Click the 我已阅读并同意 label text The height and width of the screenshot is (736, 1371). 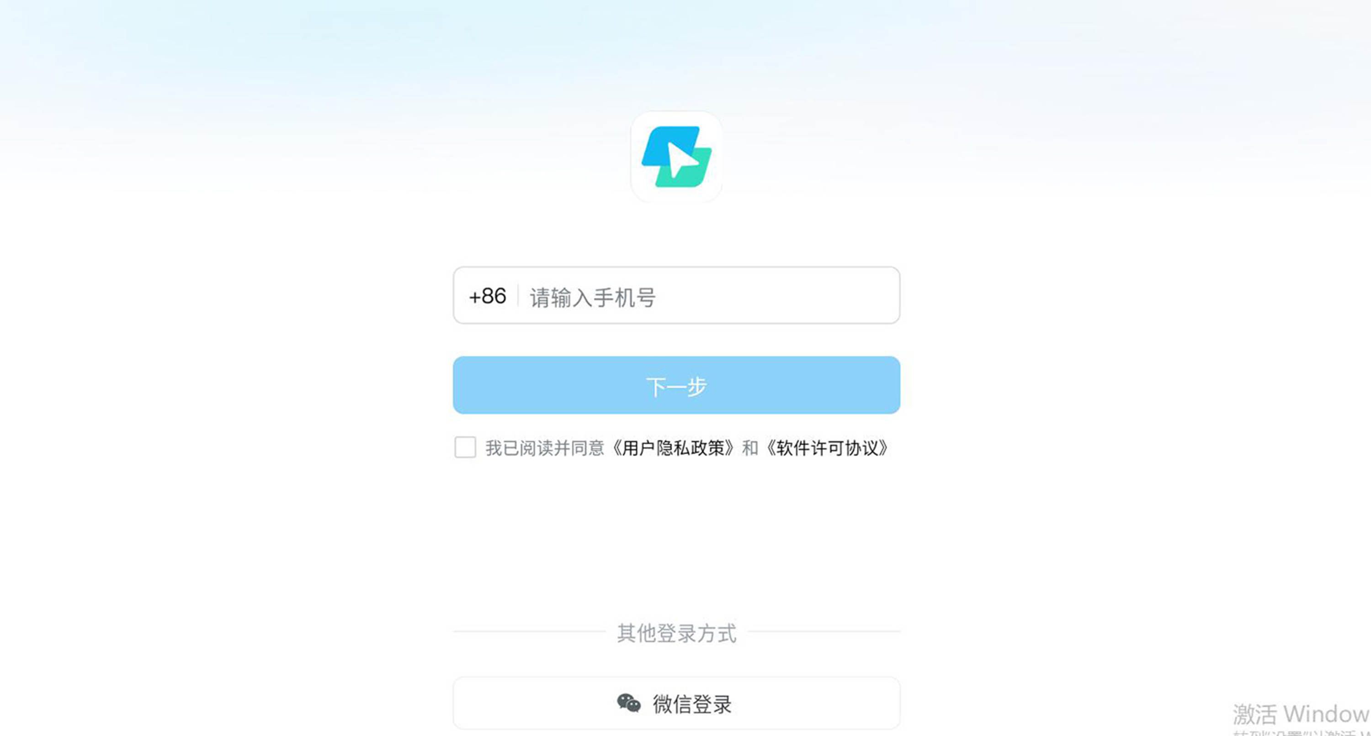point(544,448)
